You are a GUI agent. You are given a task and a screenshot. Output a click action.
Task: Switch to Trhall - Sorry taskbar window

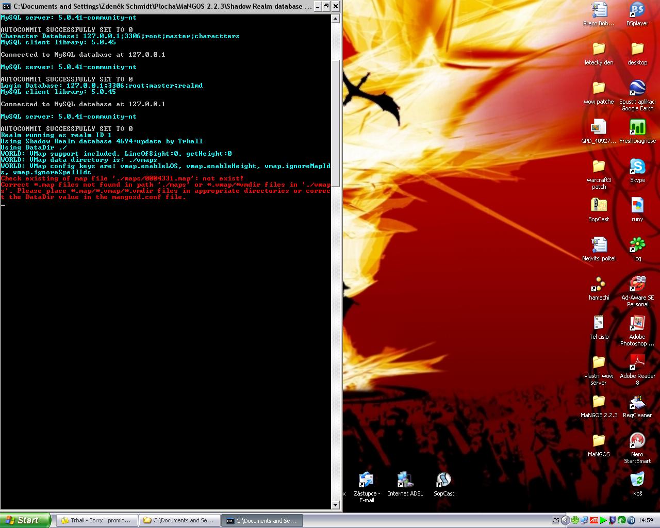pyautogui.click(x=97, y=520)
